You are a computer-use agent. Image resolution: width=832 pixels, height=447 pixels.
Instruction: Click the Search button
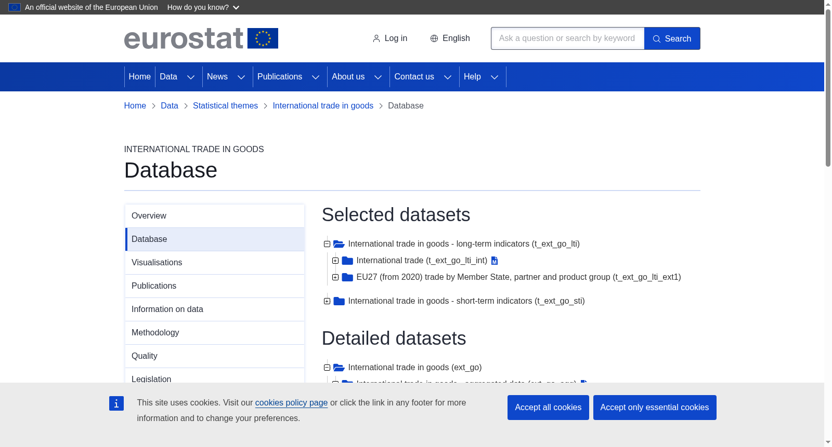coord(672,38)
